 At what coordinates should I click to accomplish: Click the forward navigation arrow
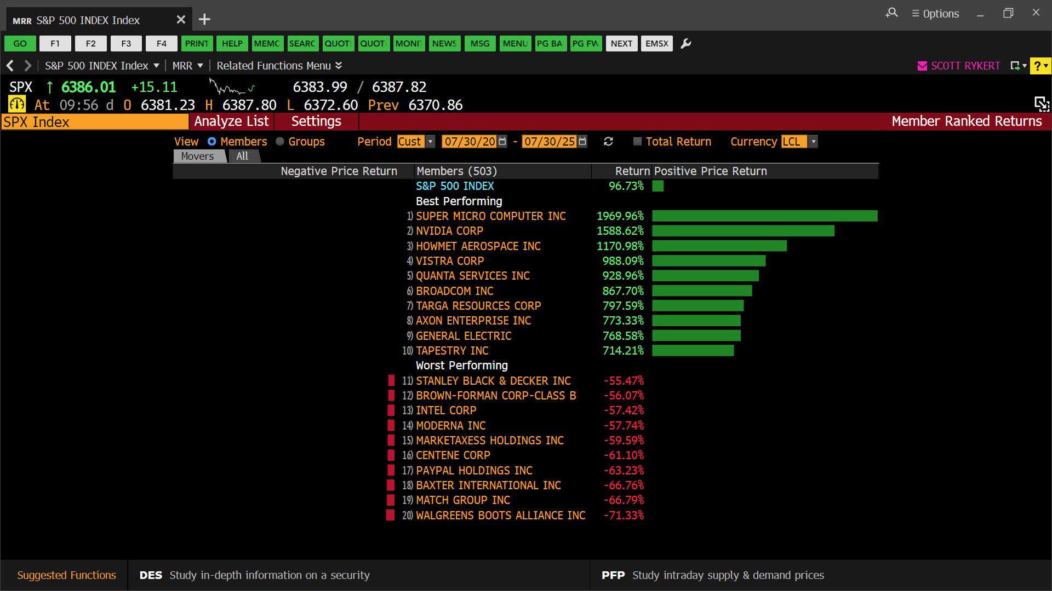pyautogui.click(x=27, y=66)
